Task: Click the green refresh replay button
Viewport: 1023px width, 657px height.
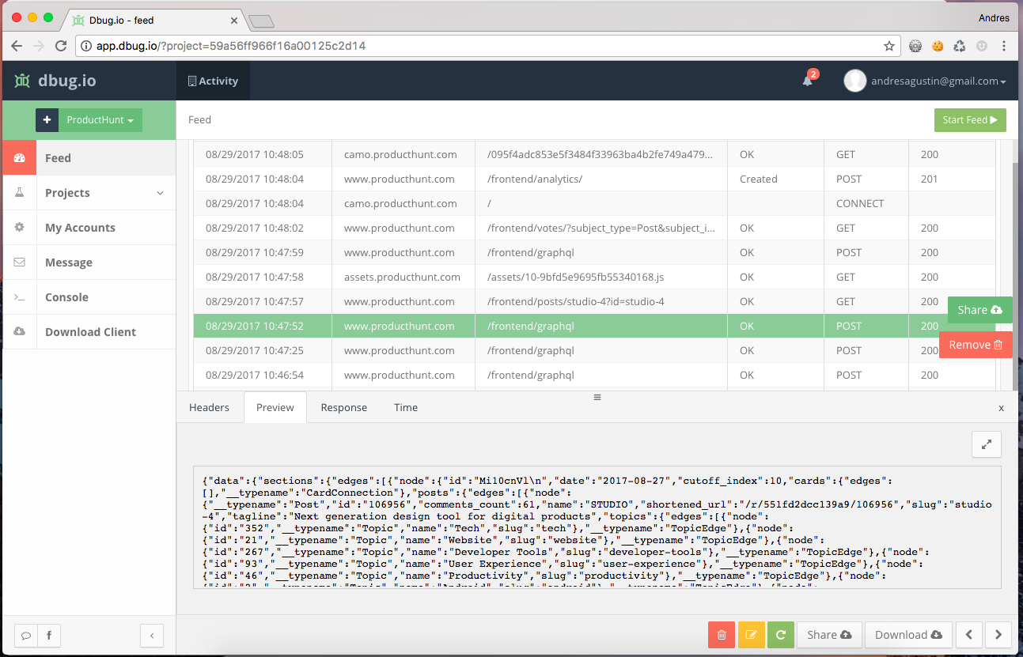Action: (780, 634)
